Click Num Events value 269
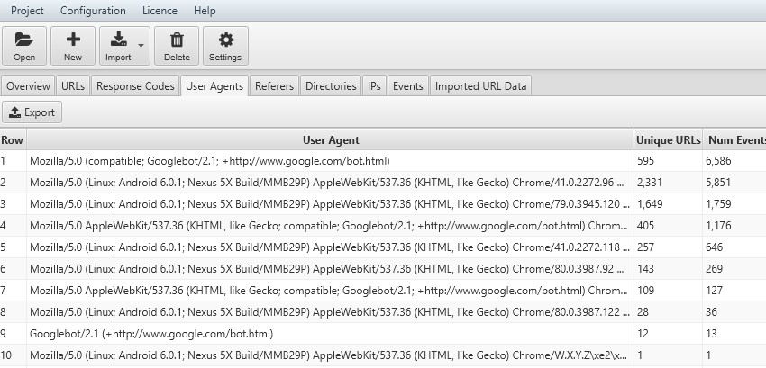Viewport: 766px width, 368px height. [x=715, y=269]
